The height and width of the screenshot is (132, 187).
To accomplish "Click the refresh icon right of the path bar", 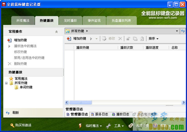I will pos(183,31).
